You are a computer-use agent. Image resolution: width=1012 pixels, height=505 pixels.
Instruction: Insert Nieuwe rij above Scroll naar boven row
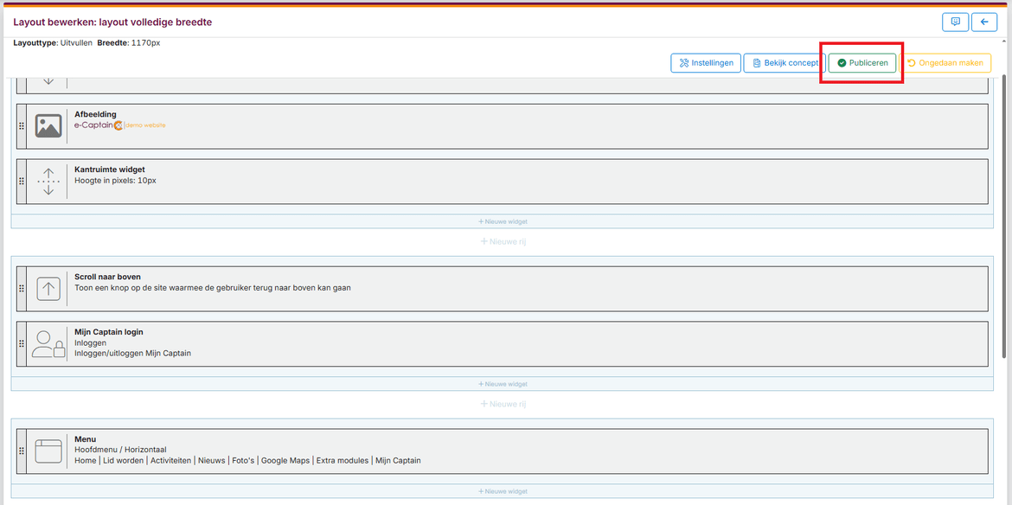503,241
